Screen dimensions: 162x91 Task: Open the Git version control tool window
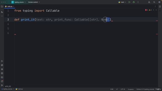pos(2,85)
